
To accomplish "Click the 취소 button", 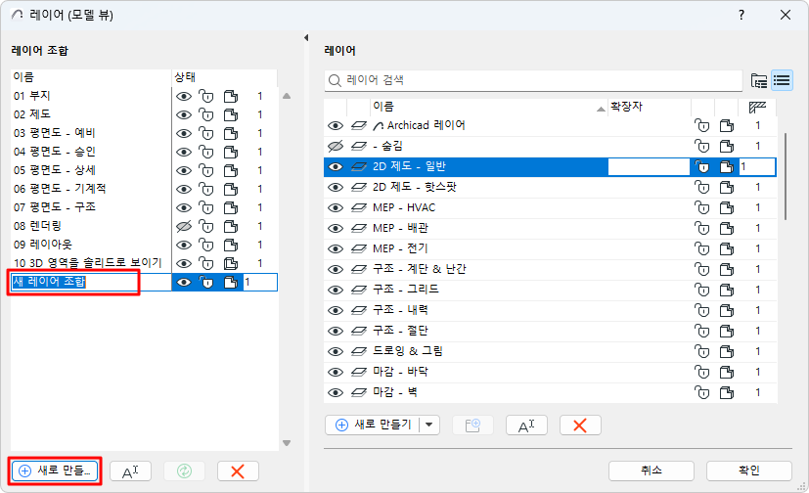I will [x=652, y=471].
